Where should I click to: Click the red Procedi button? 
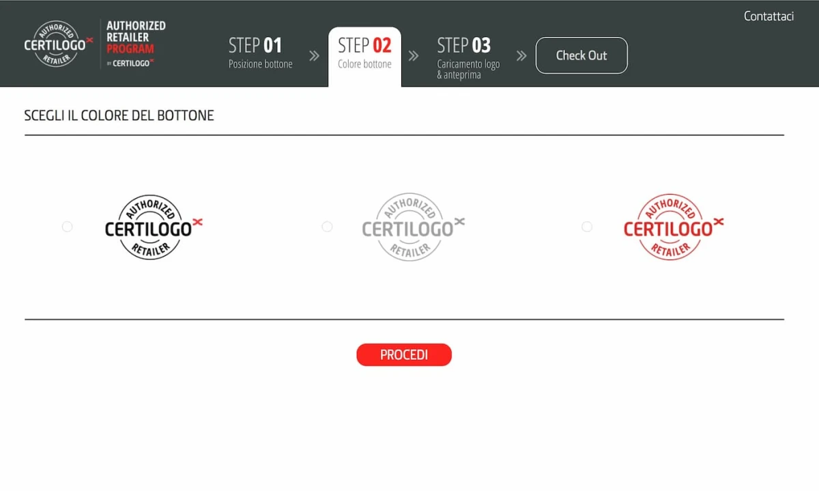(404, 355)
